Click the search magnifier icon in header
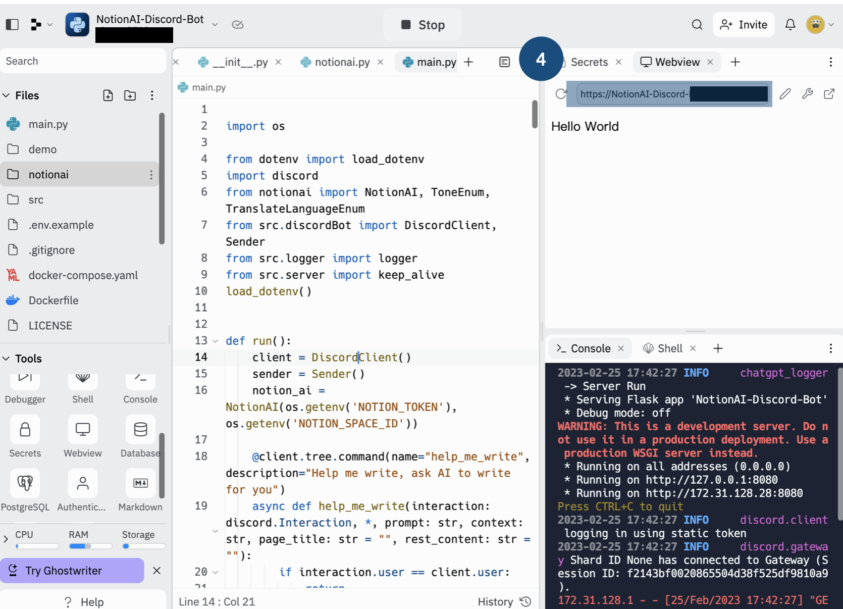The width and height of the screenshot is (843, 609). click(x=697, y=24)
